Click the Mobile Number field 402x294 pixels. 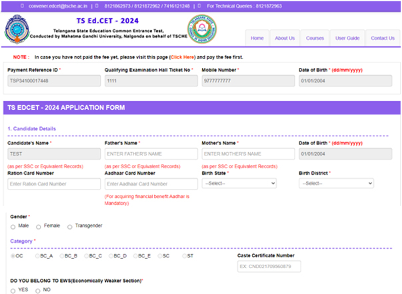pyautogui.click(x=248, y=81)
